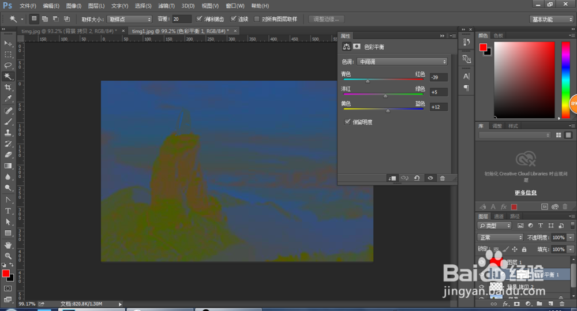This screenshot has width=577, height=311.
Task: Select the Rectangular Marquee tool
Action: click(8, 54)
